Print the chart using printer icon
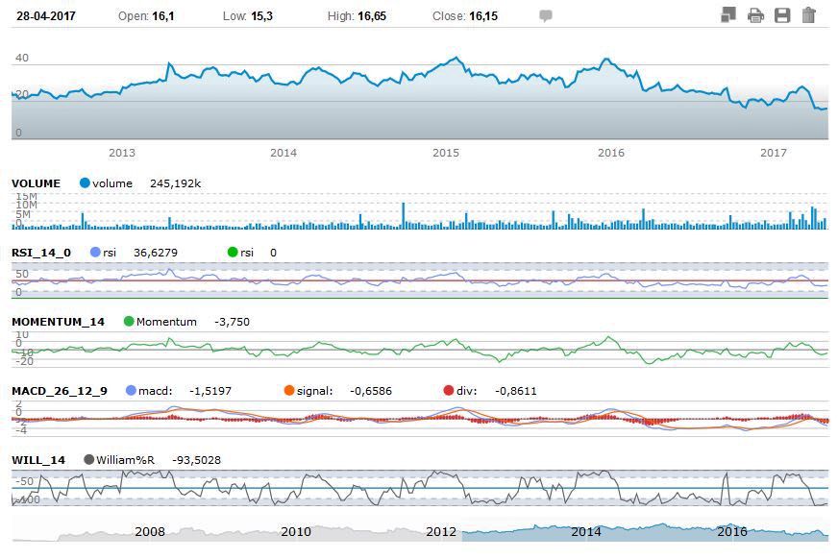 point(755,15)
